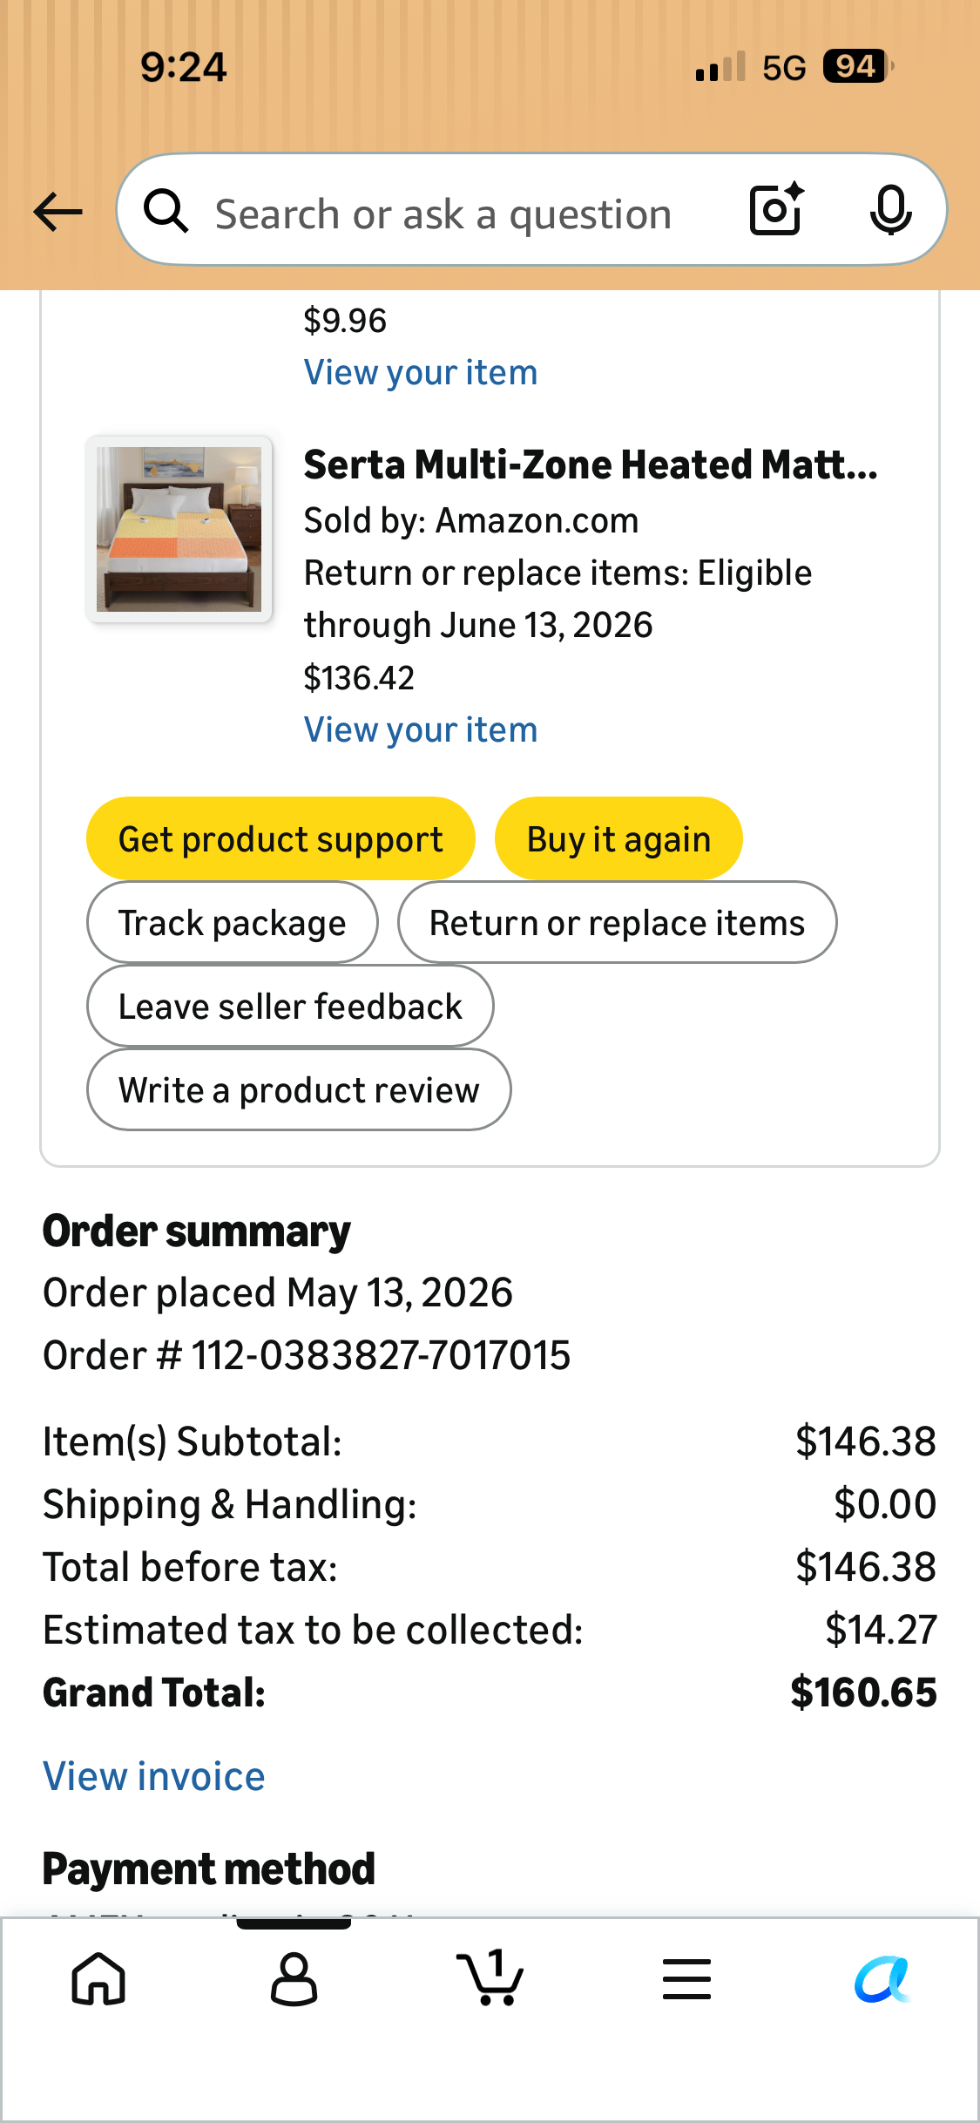Open the account profile icon
This screenshot has width=980, height=2123.
(x=294, y=1978)
